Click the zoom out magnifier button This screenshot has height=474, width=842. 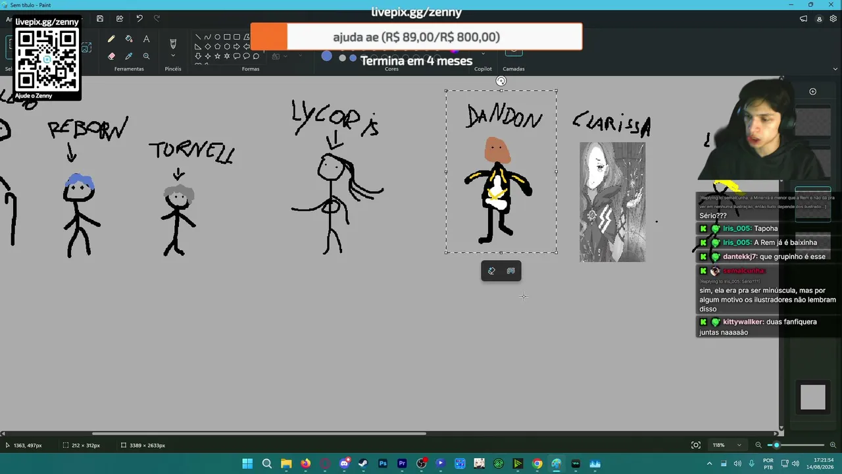(x=758, y=445)
